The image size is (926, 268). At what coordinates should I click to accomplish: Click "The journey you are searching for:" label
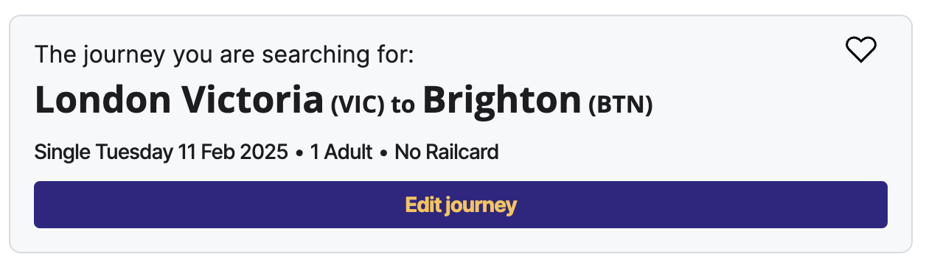[x=224, y=54]
